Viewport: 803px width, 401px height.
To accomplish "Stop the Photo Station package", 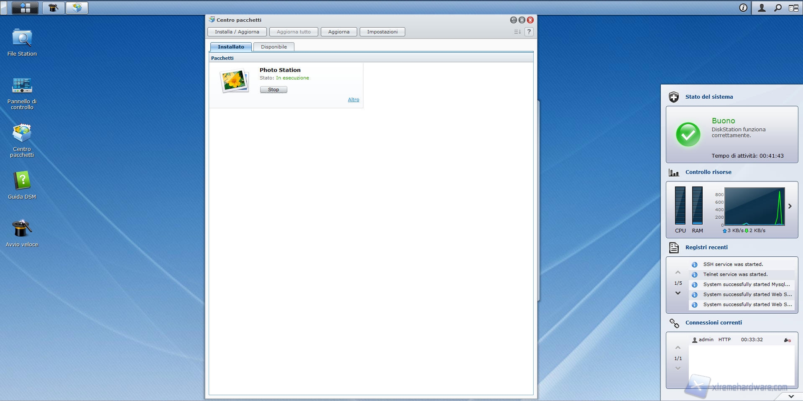I will click(274, 89).
